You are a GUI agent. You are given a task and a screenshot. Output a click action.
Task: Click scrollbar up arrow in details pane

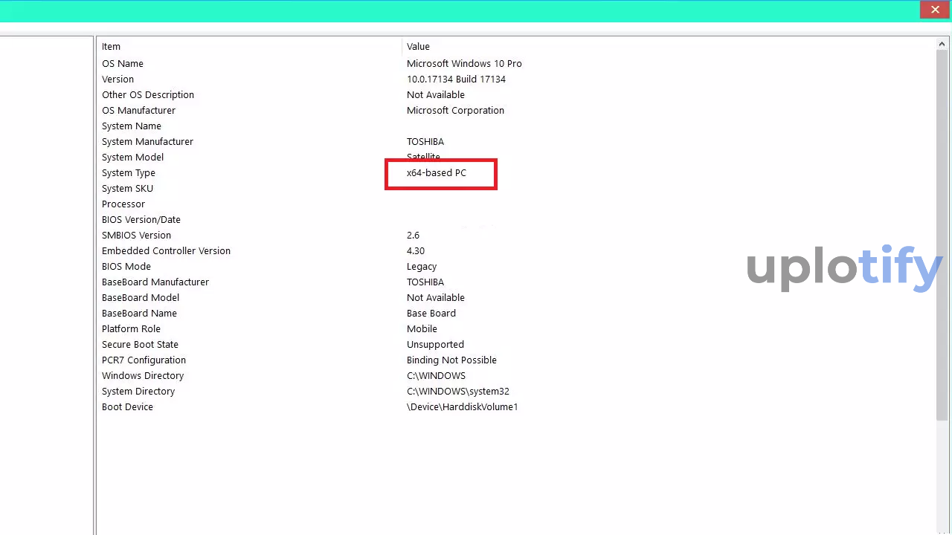(x=942, y=45)
